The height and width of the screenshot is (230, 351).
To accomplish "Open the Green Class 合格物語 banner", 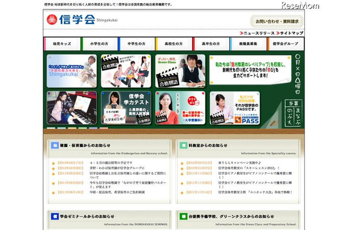I will [180, 71].
